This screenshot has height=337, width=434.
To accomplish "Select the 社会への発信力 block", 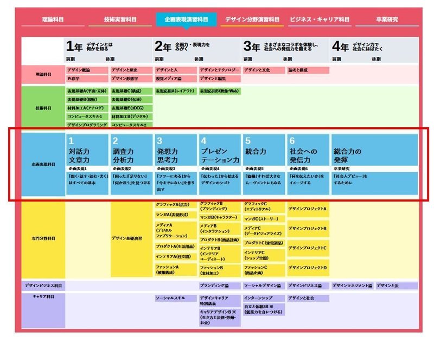I will point(308,150).
